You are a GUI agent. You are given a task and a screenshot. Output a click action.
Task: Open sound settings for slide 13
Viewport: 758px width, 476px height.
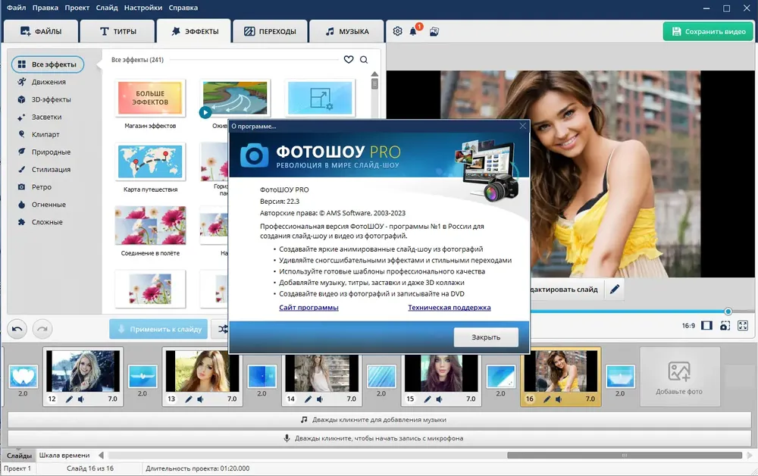click(x=200, y=399)
